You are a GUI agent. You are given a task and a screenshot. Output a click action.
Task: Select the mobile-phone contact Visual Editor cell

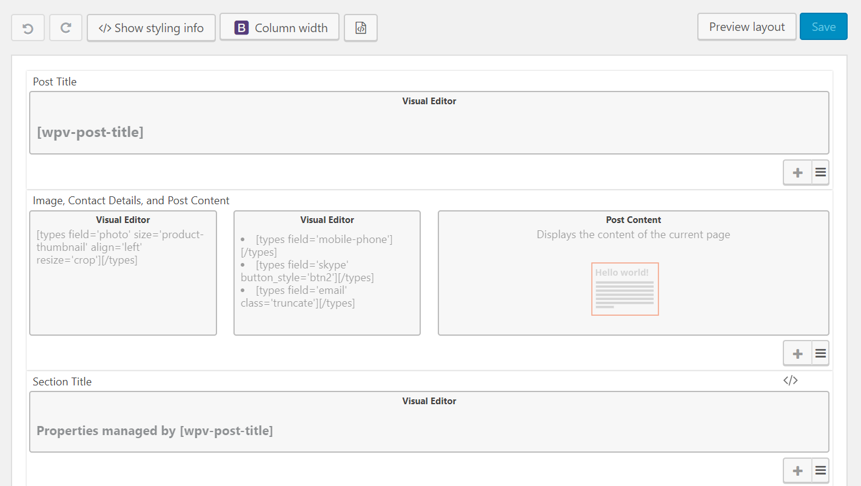pos(327,273)
